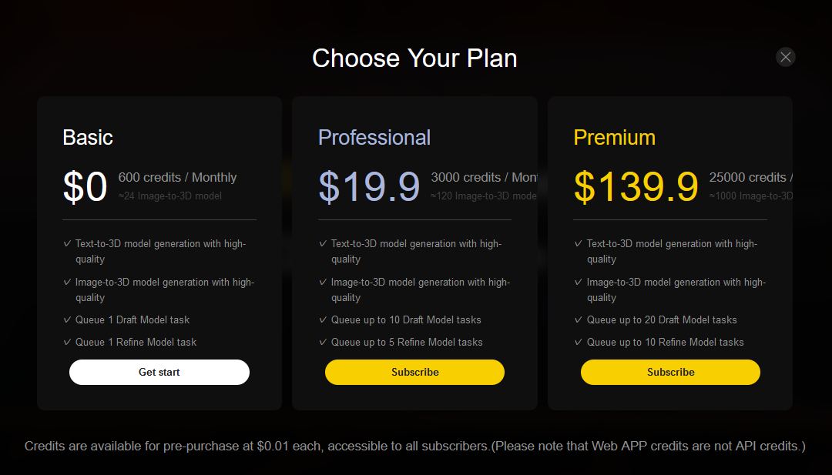Screen dimensions: 832x475
Task: Click the Professional plan heading
Action: pos(374,138)
